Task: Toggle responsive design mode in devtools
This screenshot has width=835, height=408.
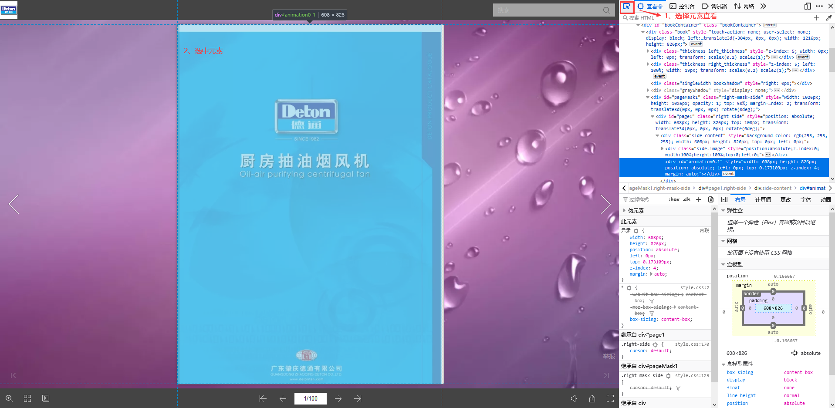Action: coord(807,6)
